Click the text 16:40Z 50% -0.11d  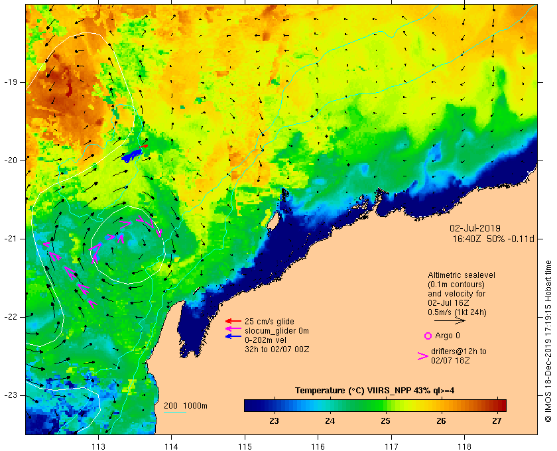pos(493,239)
